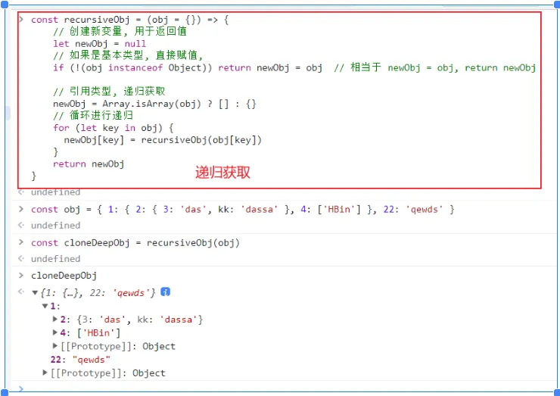The height and width of the screenshot is (396, 560).
Task: Expand the inner [[Prototype]] under property 1
Action: pyautogui.click(x=55, y=347)
